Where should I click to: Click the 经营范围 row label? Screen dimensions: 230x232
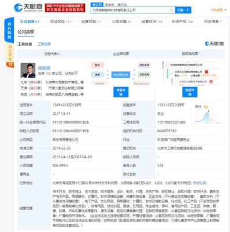26,208
